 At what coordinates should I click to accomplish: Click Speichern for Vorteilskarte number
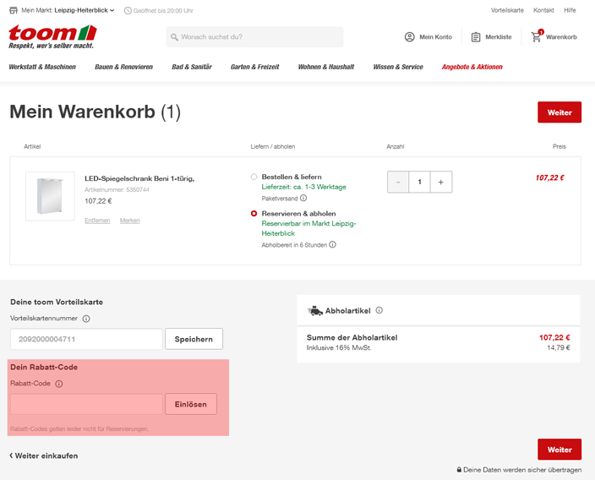coord(194,339)
